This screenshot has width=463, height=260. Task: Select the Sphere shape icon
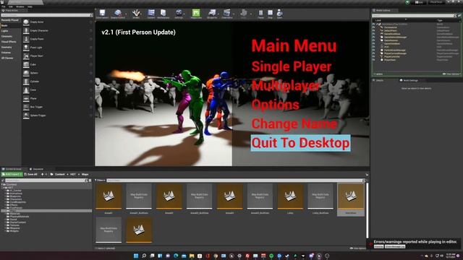point(26,73)
